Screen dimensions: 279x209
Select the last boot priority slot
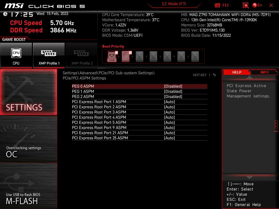pyautogui.click(x=195, y=57)
